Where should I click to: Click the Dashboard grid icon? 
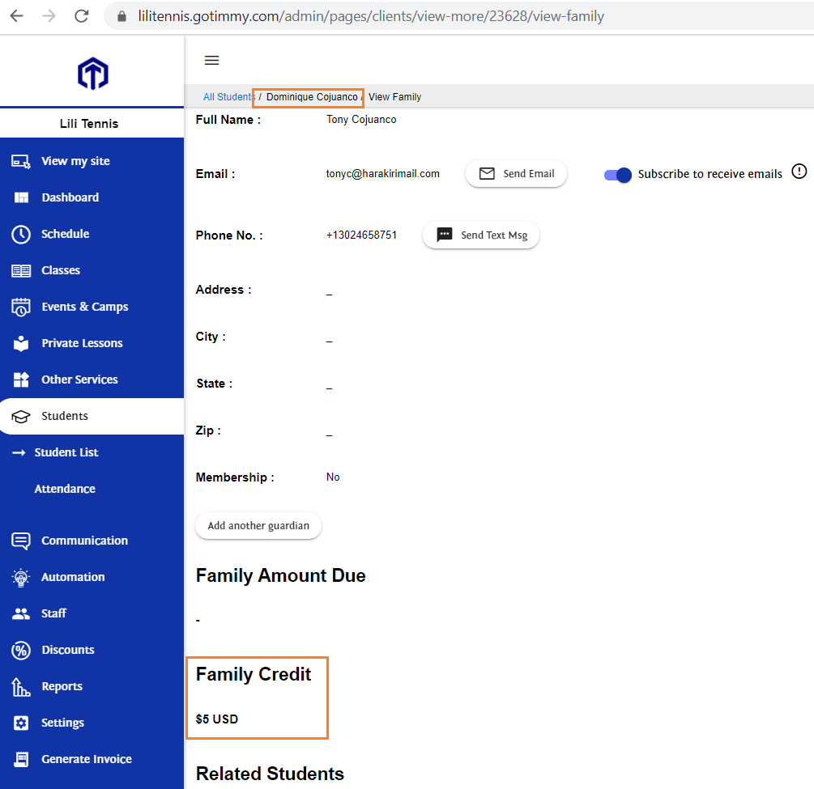coord(21,197)
